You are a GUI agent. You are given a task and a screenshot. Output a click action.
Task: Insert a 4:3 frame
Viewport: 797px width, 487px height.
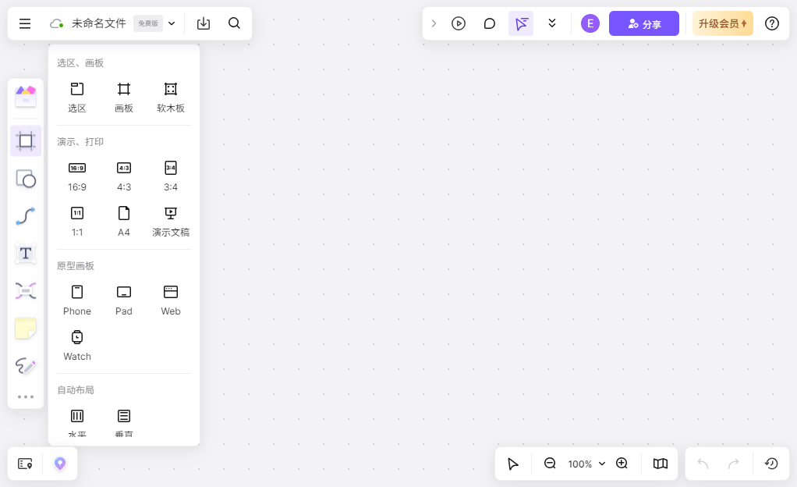point(124,176)
